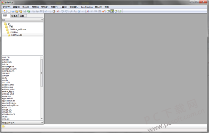
Task: Select the EditPlus-x86 folder
Action: click(x=17, y=35)
